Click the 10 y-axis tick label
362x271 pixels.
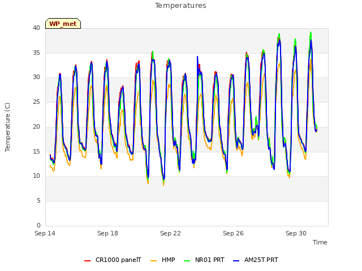[x=36, y=176]
